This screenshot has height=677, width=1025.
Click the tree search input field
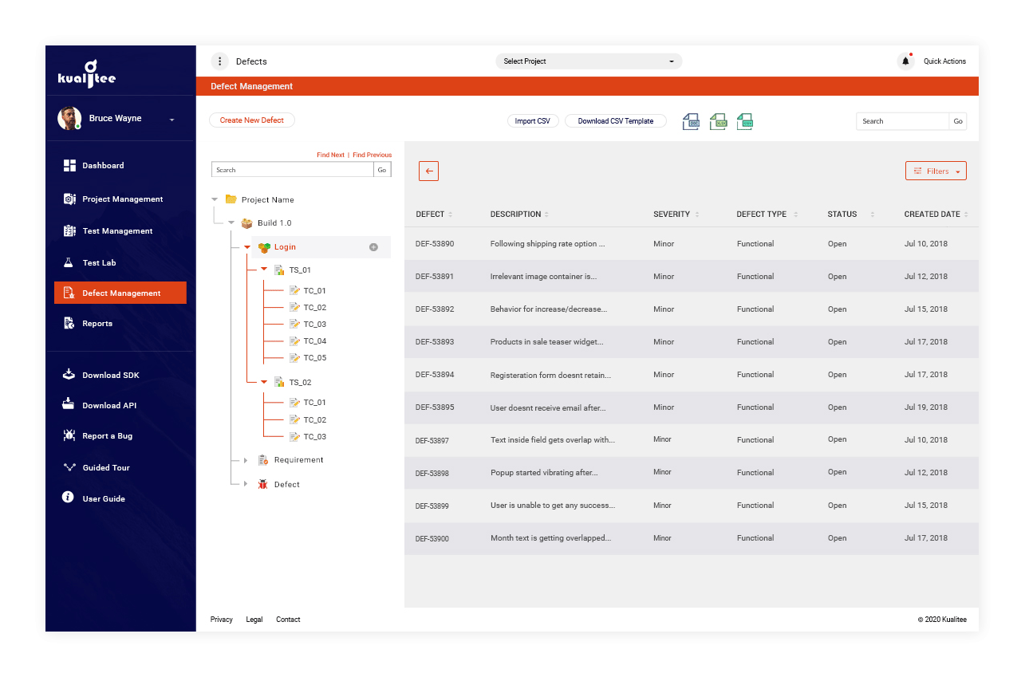292,170
